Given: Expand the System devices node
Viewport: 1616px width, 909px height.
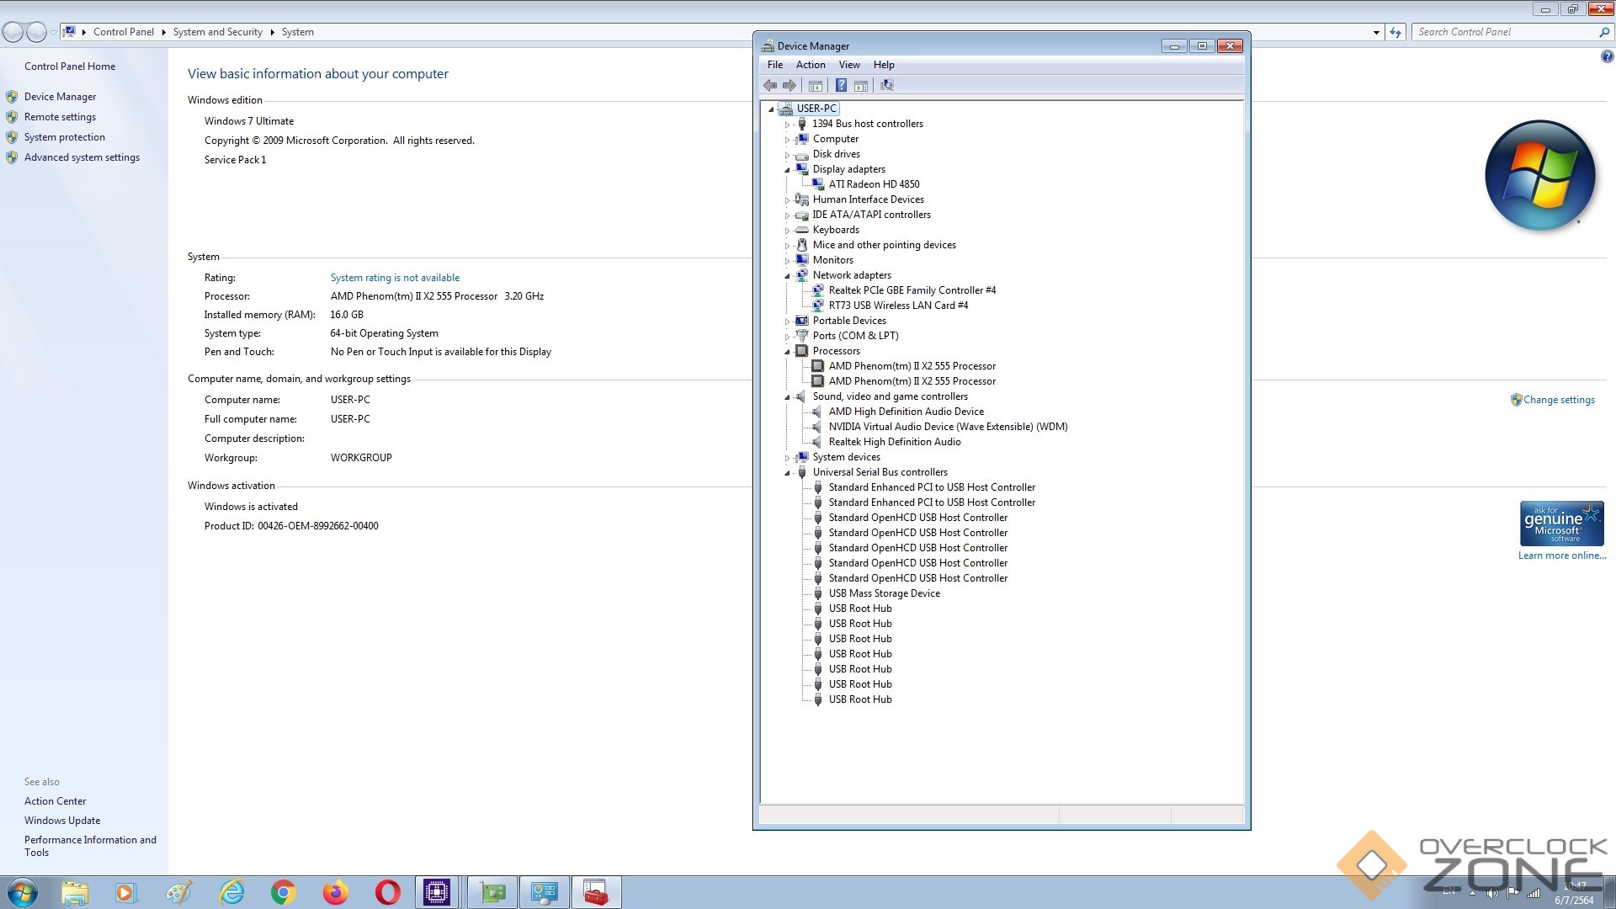Looking at the screenshot, I should tap(788, 458).
